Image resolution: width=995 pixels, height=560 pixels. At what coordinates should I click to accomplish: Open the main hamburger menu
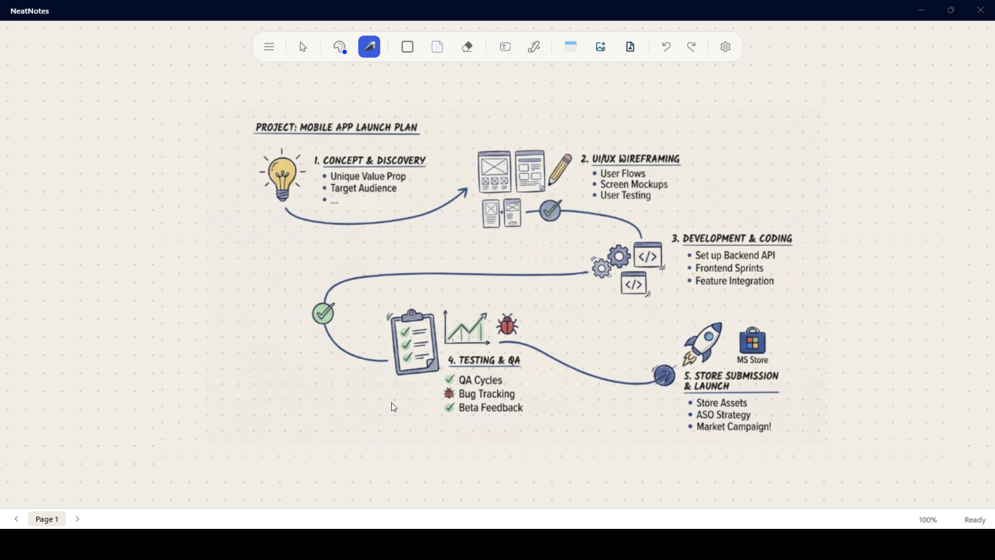coord(269,47)
